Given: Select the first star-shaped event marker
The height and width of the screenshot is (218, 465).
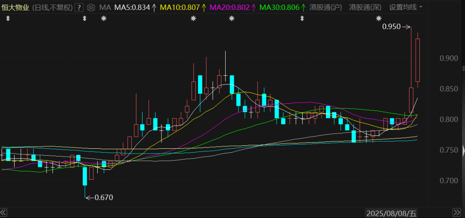Looking at the screenshot, I should pos(103,18).
